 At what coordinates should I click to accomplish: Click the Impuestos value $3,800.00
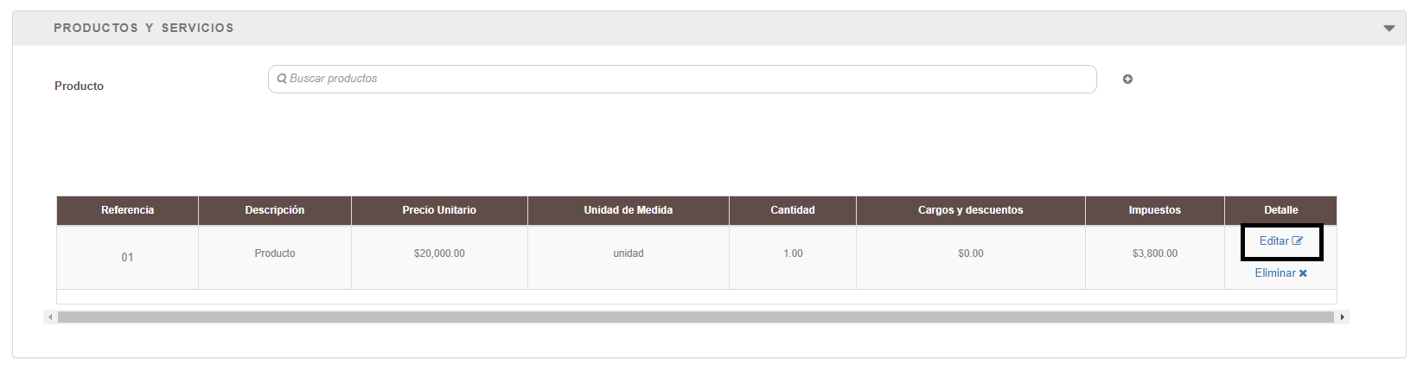(1155, 253)
